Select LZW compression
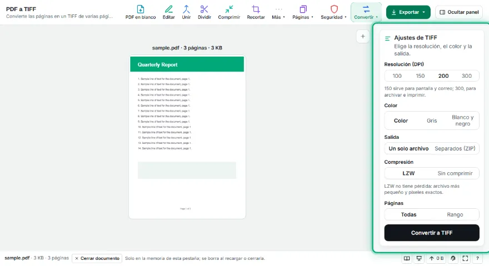 coord(408,173)
